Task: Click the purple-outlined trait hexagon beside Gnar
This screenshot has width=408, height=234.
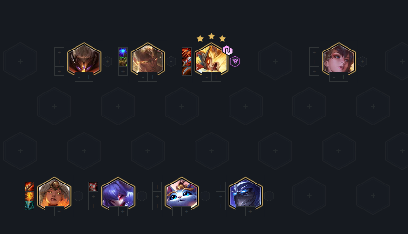Action: point(235,61)
